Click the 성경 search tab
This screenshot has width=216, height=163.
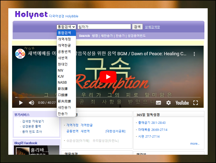[x=95, y=36]
